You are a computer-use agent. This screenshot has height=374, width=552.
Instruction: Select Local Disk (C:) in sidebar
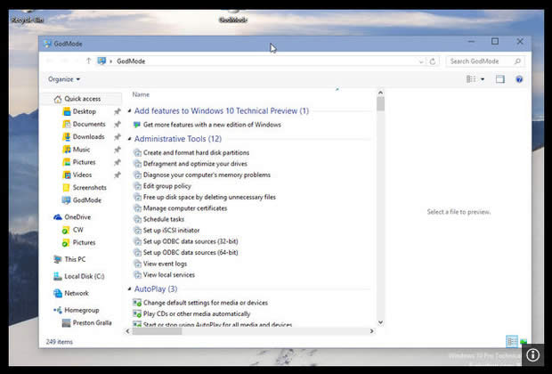pos(85,276)
